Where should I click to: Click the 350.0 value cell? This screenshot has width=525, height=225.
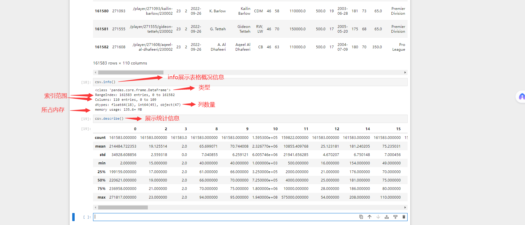click(377, 47)
